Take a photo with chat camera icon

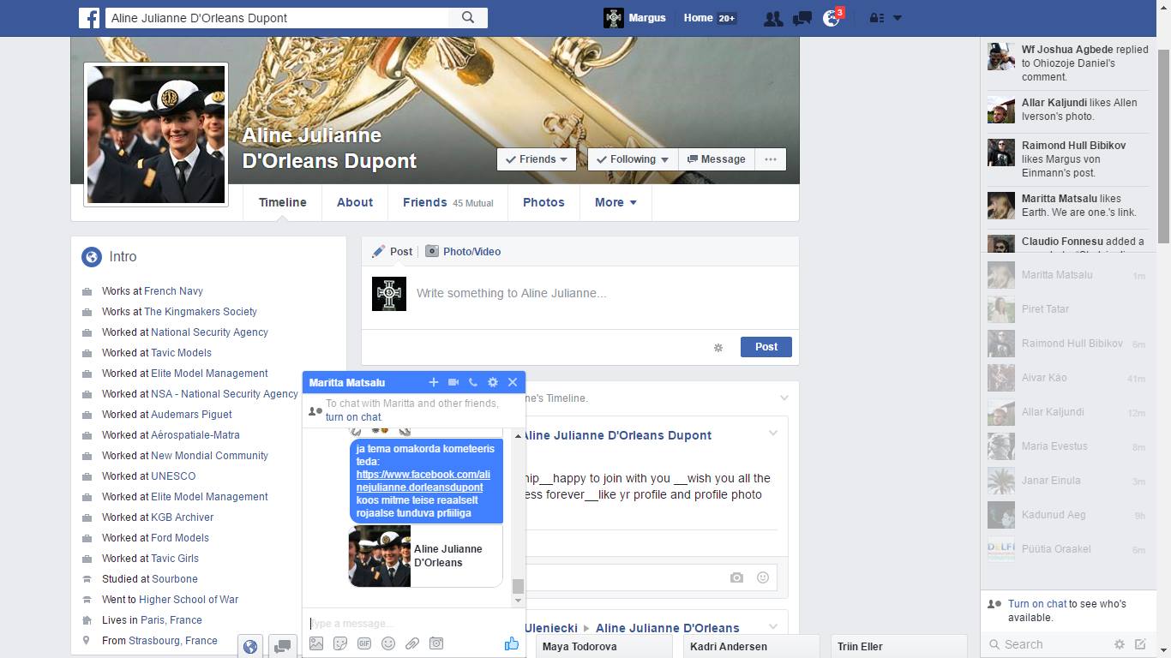pyautogui.click(x=436, y=643)
